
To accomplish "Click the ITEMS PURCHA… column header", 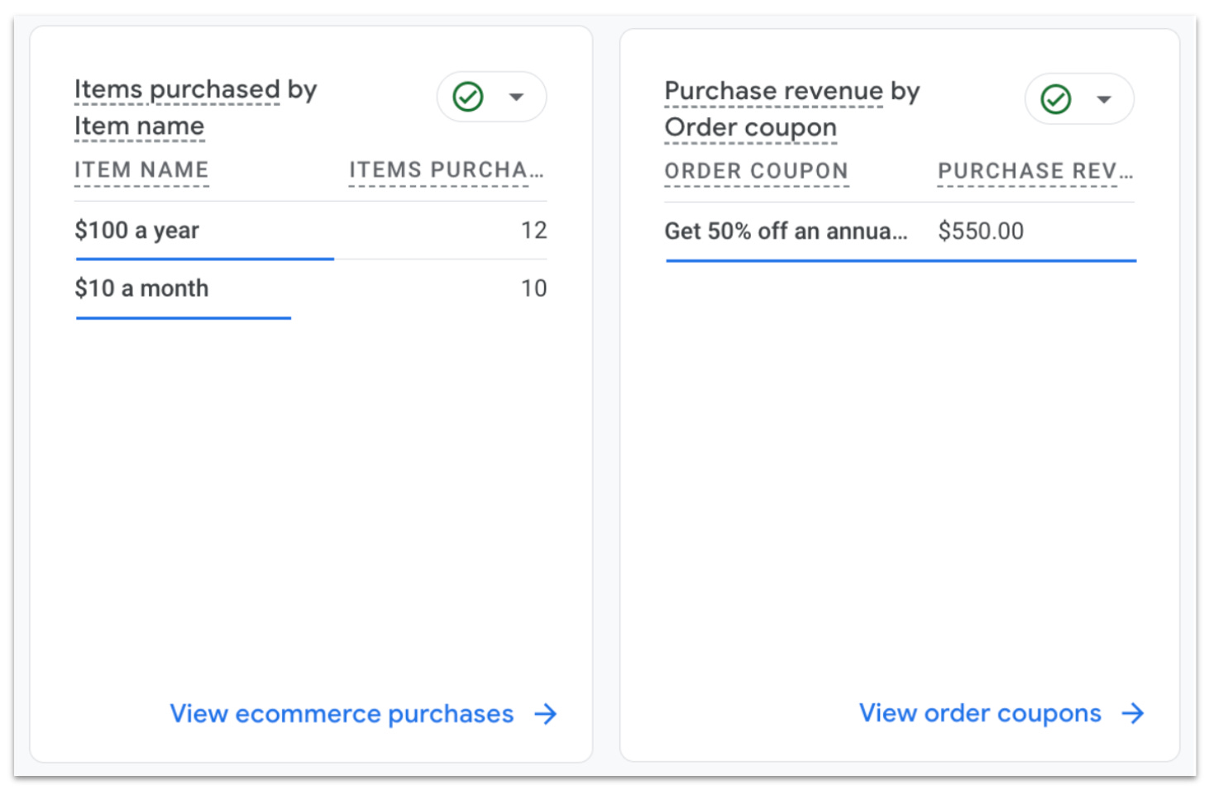I will (x=446, y=170).
